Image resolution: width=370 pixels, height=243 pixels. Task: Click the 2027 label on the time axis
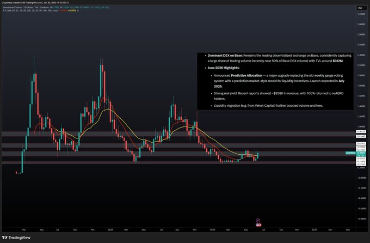pyautogui.click(x=314, y=229)
